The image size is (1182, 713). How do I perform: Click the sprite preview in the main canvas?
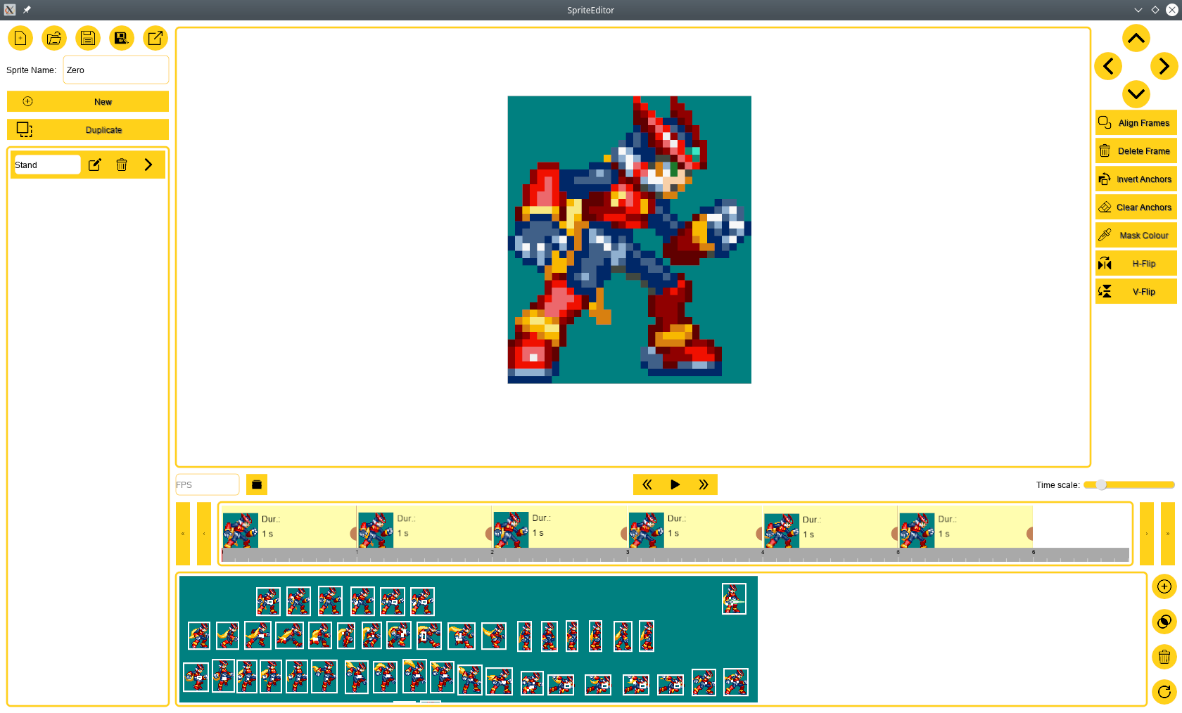[x=630, y=240]
